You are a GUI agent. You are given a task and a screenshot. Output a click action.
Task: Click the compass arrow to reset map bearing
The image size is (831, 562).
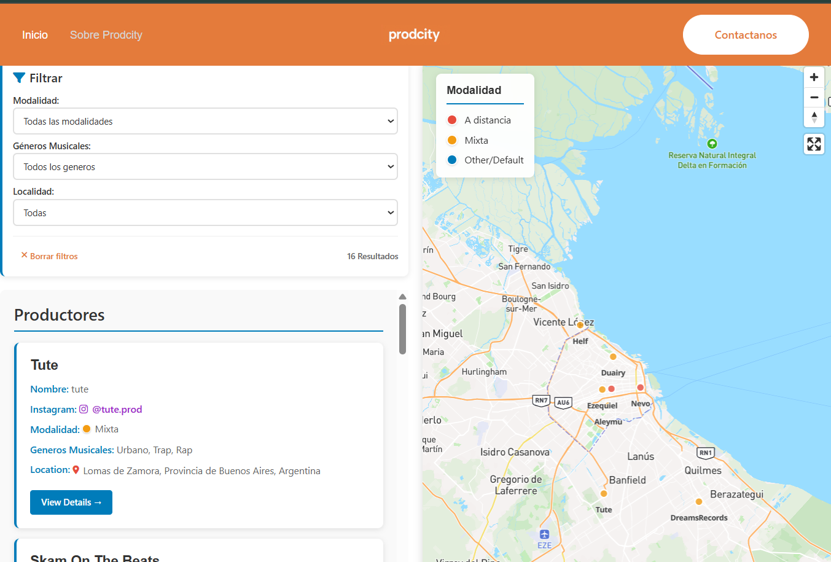pos(814,117)
